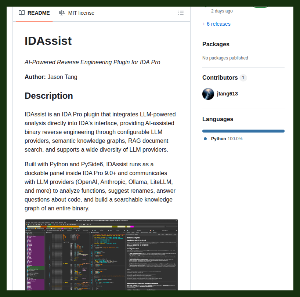
Task: Click the Description heading
Action: click(x=49, y=96)
